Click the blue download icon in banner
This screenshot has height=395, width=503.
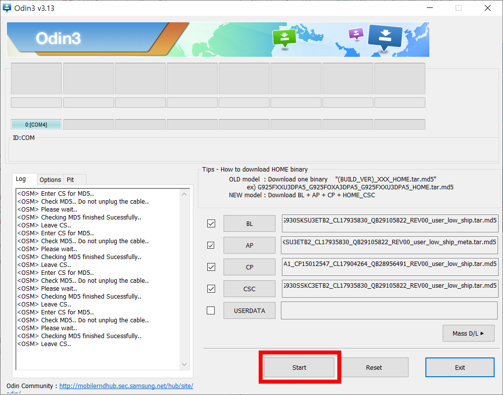(x=385, y=38)
